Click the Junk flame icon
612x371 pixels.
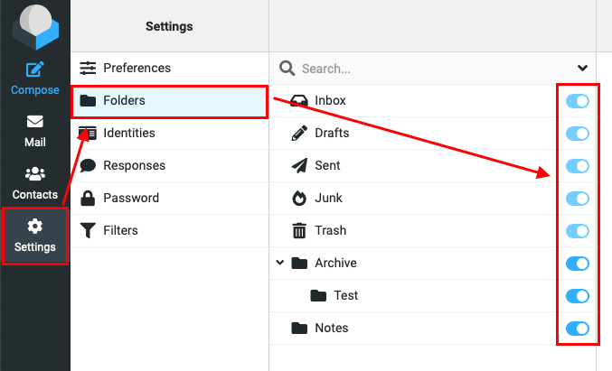tap(300, 199)
